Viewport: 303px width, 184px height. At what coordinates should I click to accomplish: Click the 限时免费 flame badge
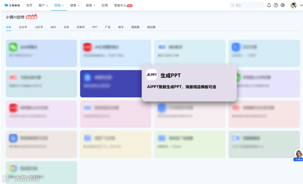click(31, 17)
